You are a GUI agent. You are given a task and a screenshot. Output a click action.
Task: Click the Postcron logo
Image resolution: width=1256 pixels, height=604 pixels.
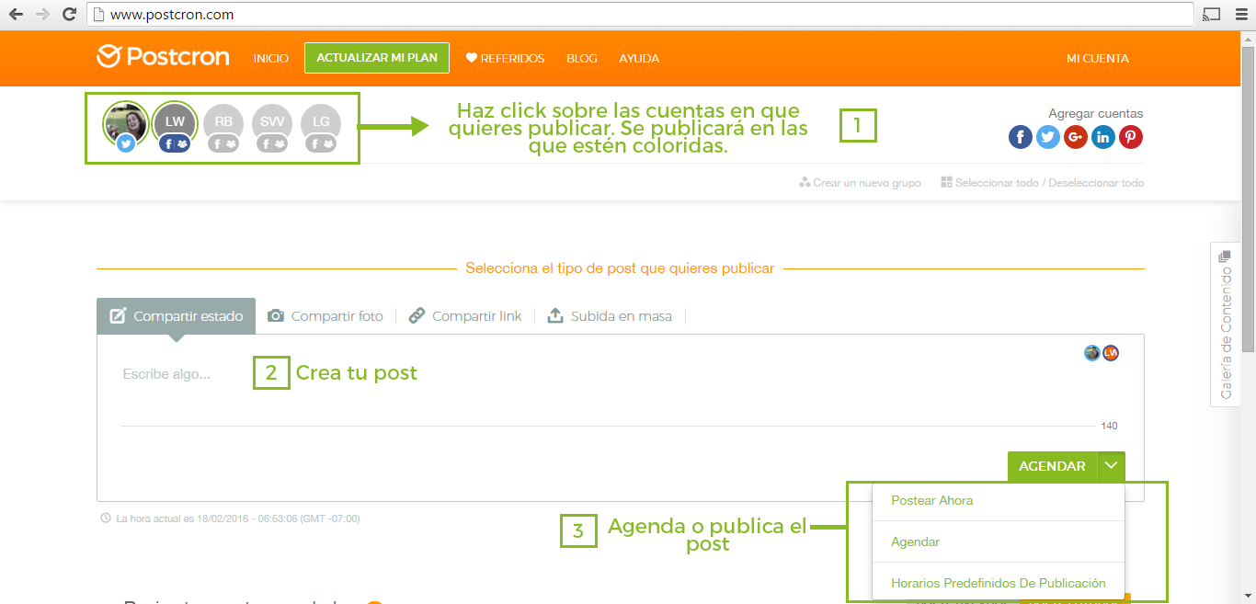coord(163,57)
